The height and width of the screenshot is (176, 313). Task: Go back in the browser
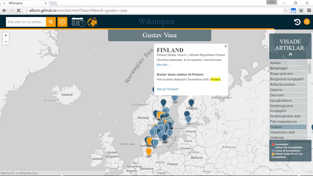pyautogui.click(x=4, y=10)
